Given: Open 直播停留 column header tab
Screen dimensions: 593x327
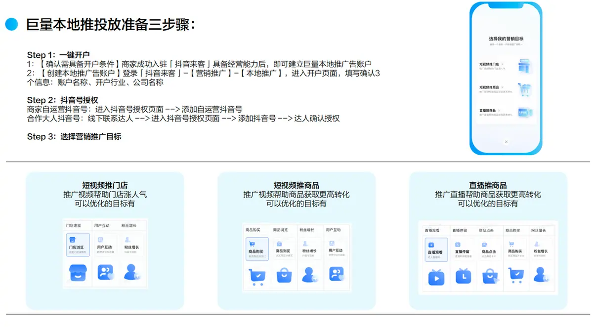Looking at the screenshot, I should pyautogui.click(x=459, y=230).
